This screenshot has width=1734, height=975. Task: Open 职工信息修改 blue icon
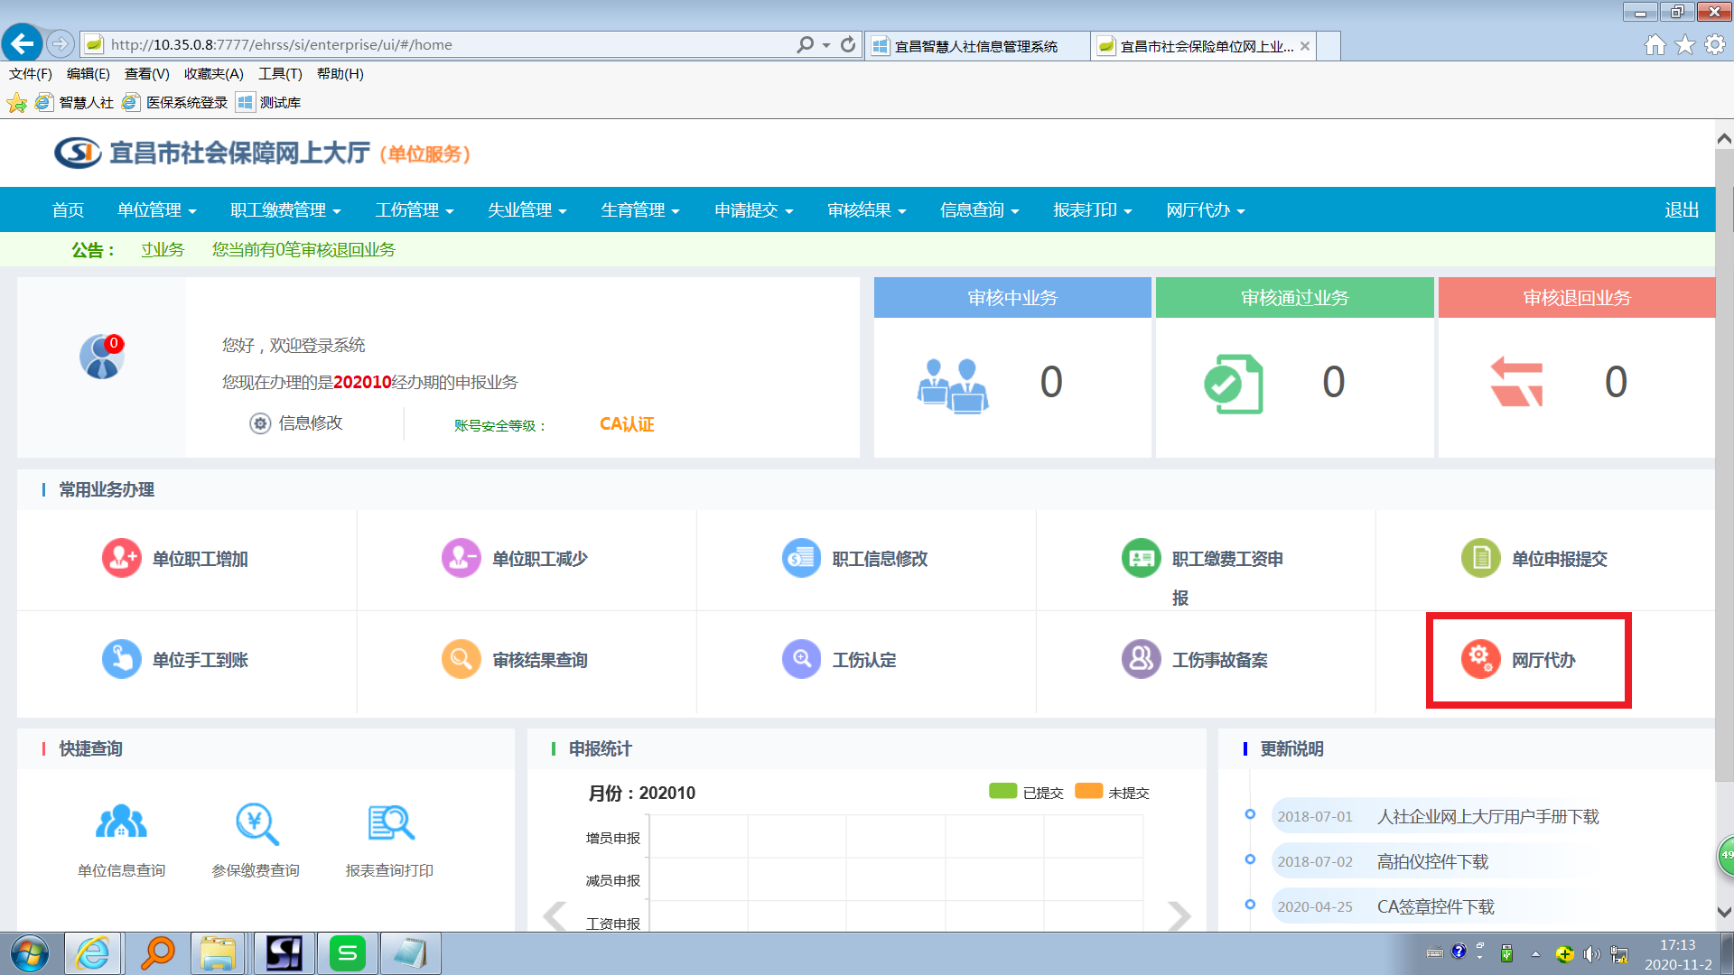tap(801, 558)
